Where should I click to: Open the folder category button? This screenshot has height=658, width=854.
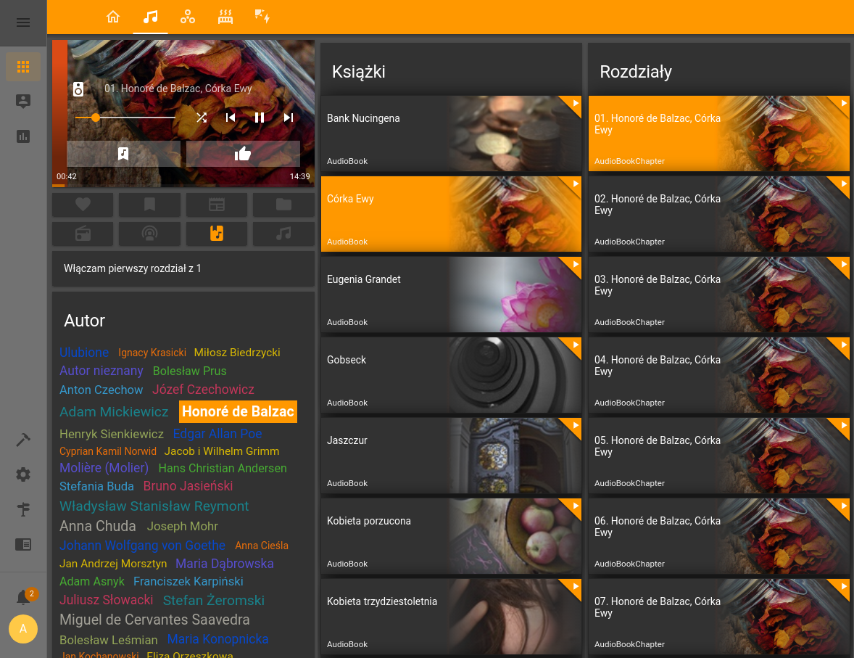283,205
